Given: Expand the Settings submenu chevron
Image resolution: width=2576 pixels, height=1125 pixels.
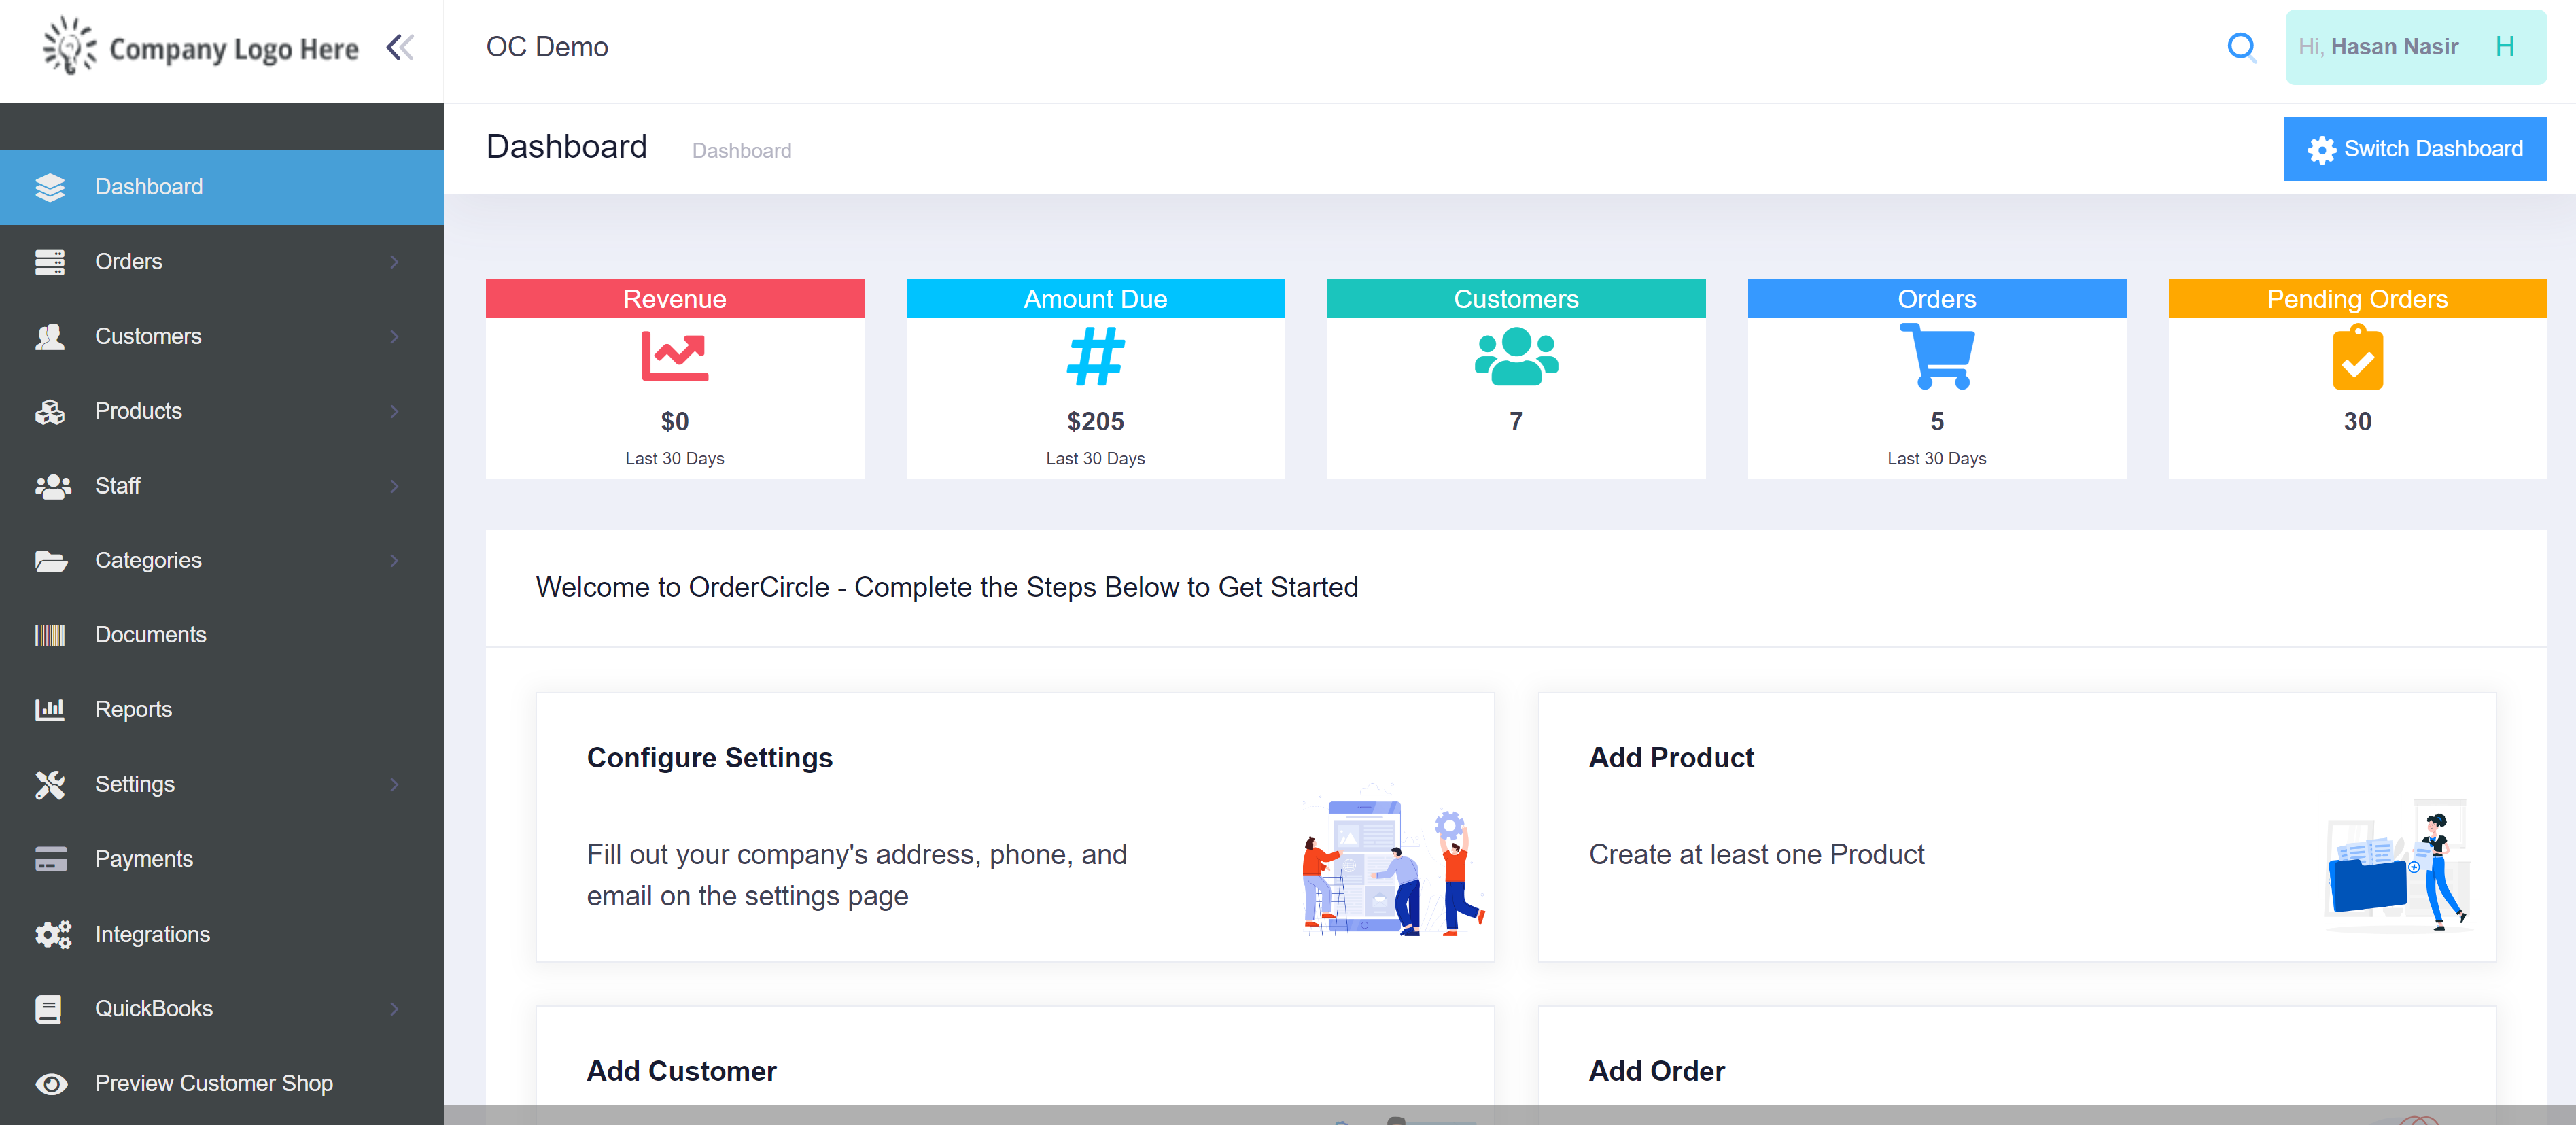Looking at the screenshot, I should (x=394, y=785).
